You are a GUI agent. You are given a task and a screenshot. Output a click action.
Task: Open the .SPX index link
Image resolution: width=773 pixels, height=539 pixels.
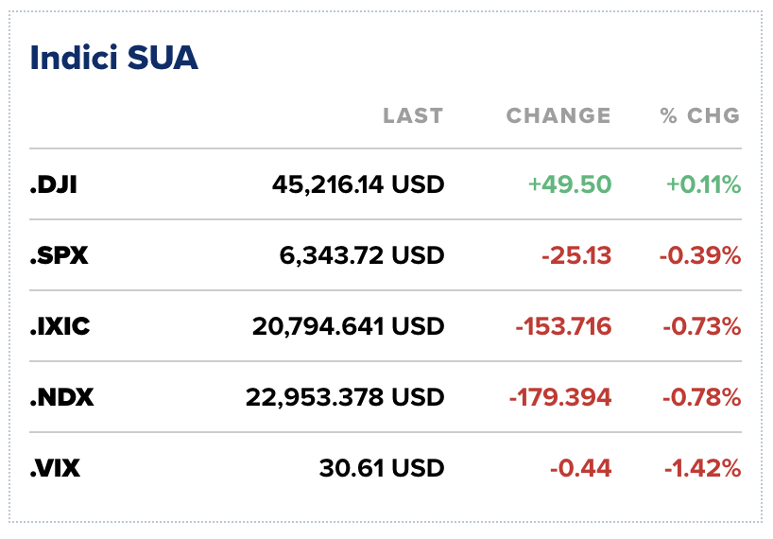pos(59,255)
